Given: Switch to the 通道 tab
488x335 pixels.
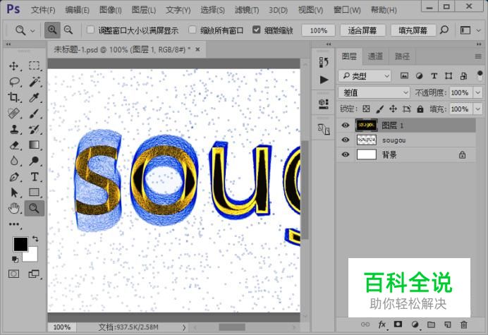Looking at the screenshot, I should [x=375, y=56].
